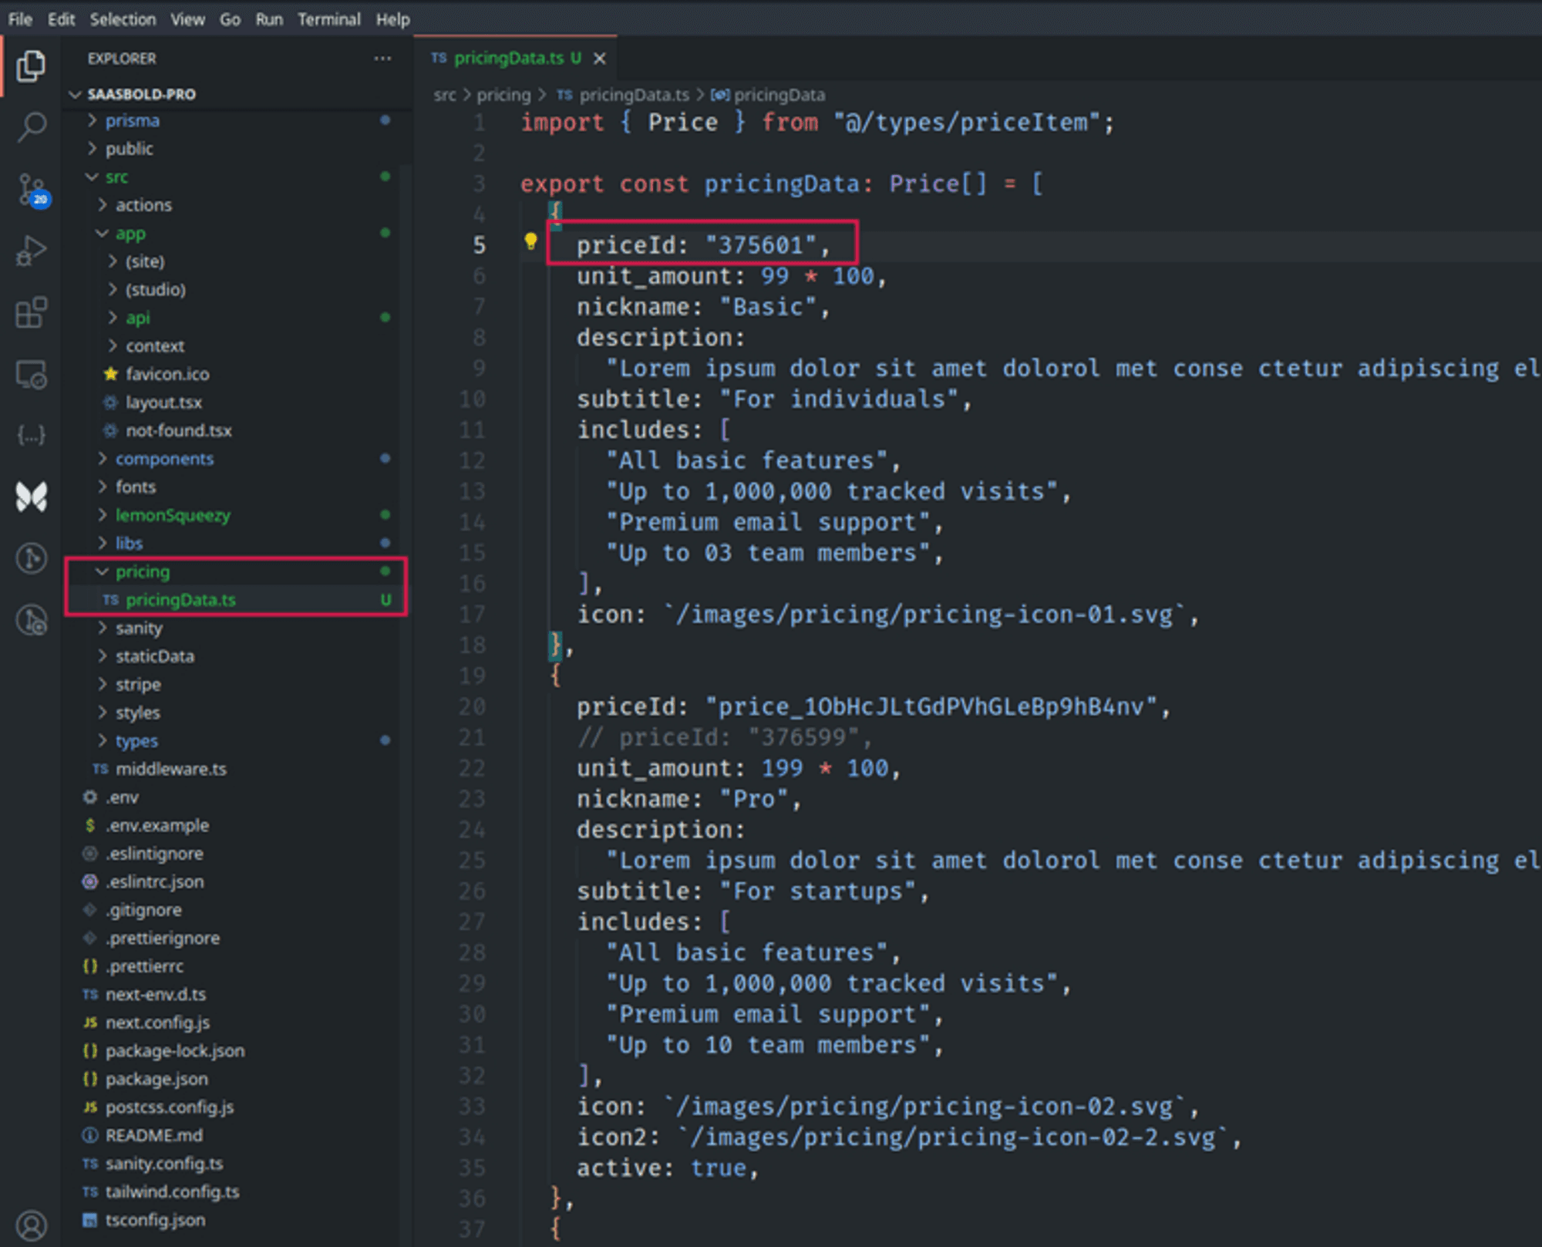Viewport: 1542px width, 1247px height.
Task: Open the Go menu
Action: pyautogui.click(x=229, y=19)
